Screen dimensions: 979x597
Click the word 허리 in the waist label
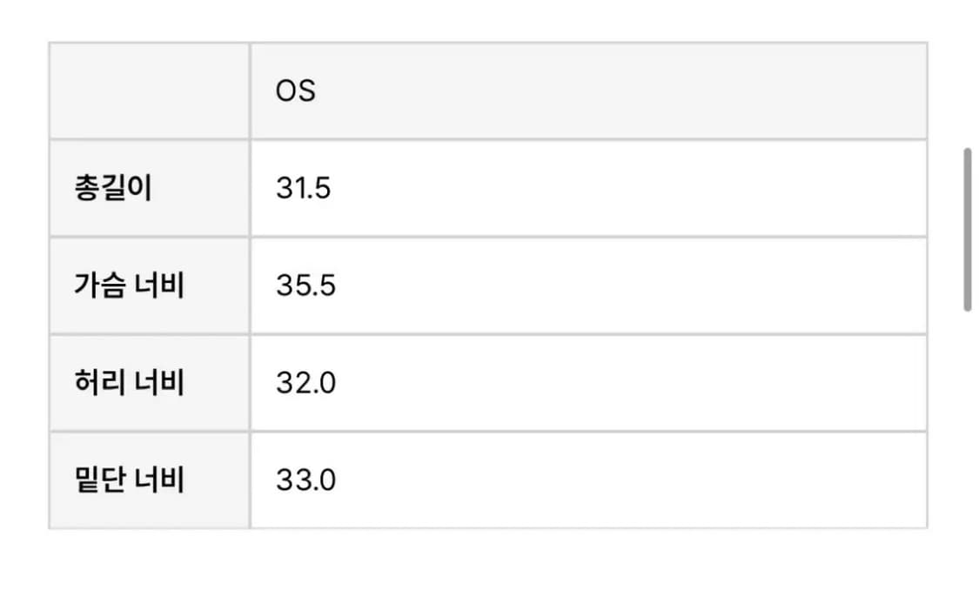(x=100, y=383)
